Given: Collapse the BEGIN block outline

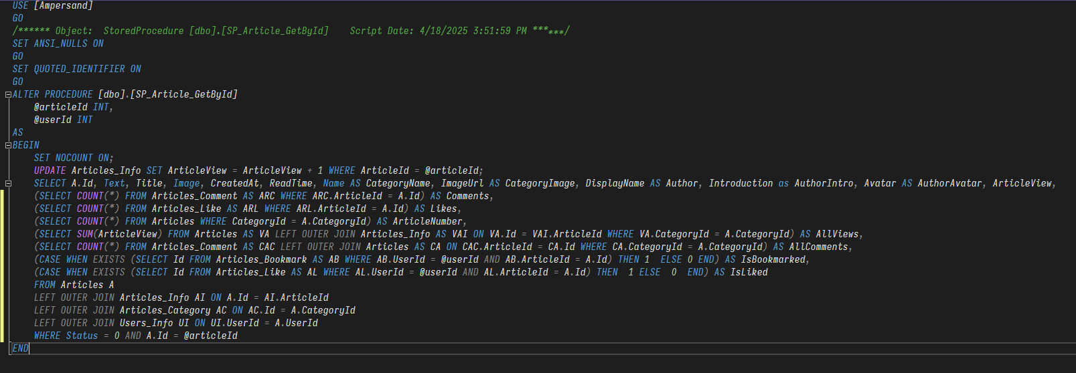Looking at the screenshot, I should point(8,146).
